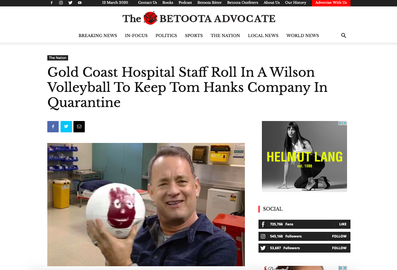Image resolution: width=397 pixels, height=270 pixels.
Task: Open the Betoota Outfitters link
Action: tap(243, 3)
